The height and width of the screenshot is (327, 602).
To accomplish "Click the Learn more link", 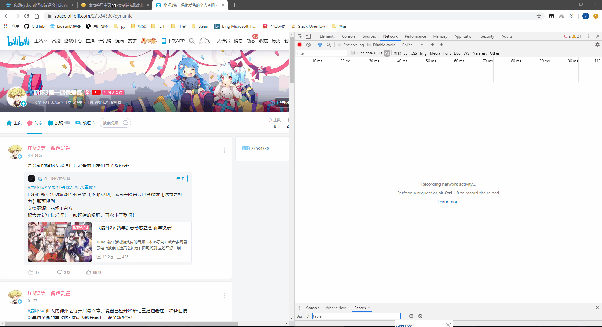I will point(448,202).
